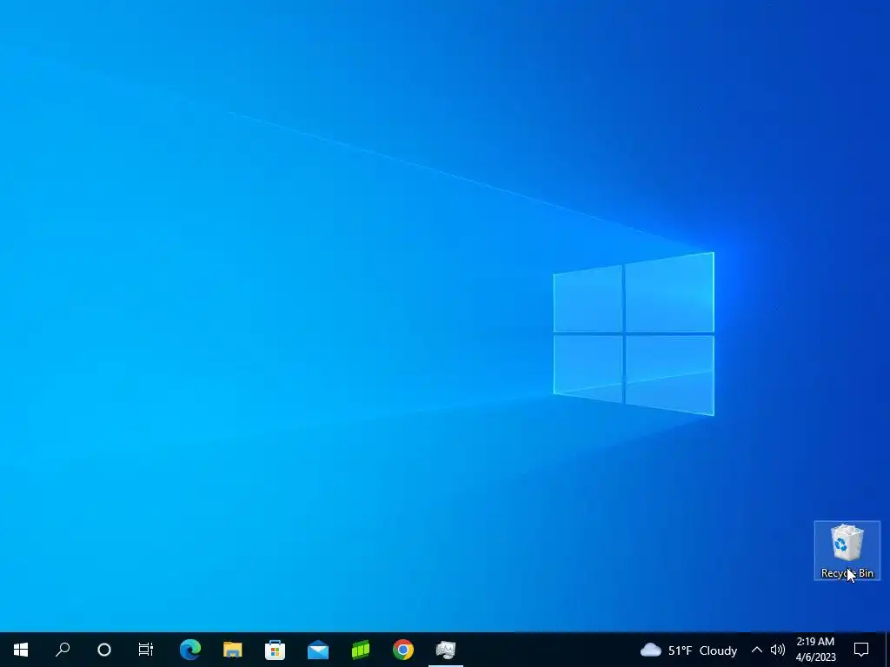890x667 pixels.
Task: Open Microsoft Store from the taskbar
Action: pos(276,650)
